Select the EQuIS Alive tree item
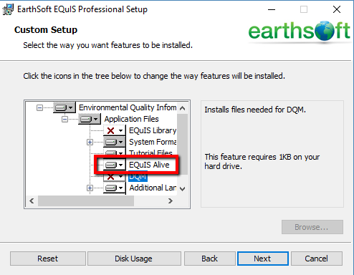 149,165
